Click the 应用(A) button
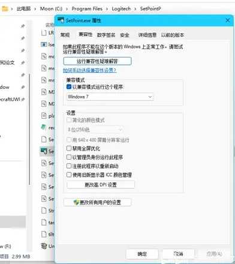 tap(214, 254)
